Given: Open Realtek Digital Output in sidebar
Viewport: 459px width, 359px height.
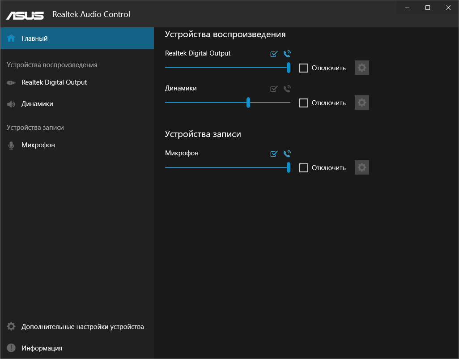Looking at the screenshot, I should point(54,82).
